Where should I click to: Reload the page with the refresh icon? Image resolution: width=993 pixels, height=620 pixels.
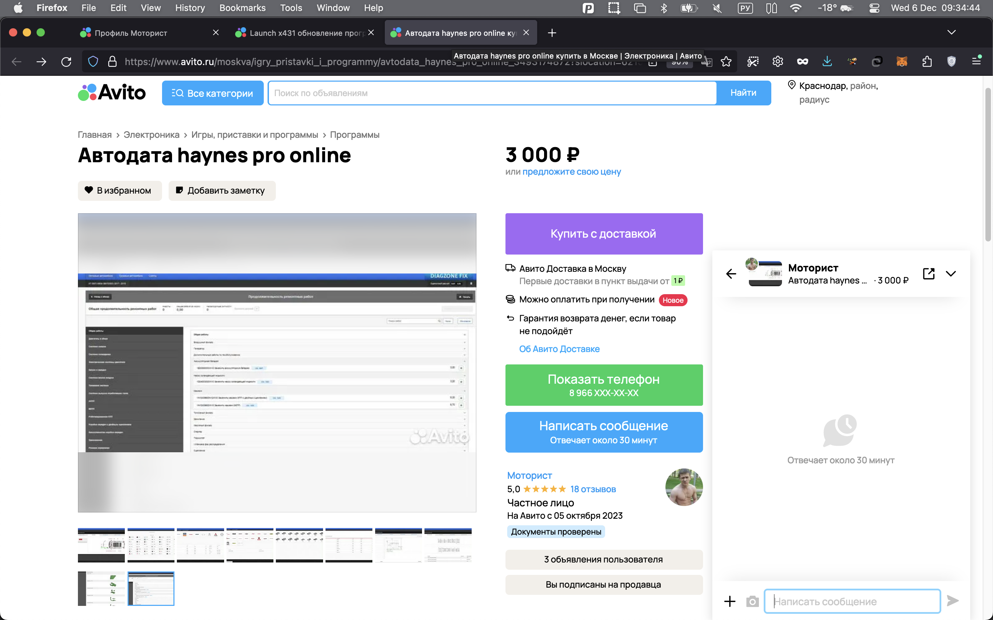[x=66, y=62]
